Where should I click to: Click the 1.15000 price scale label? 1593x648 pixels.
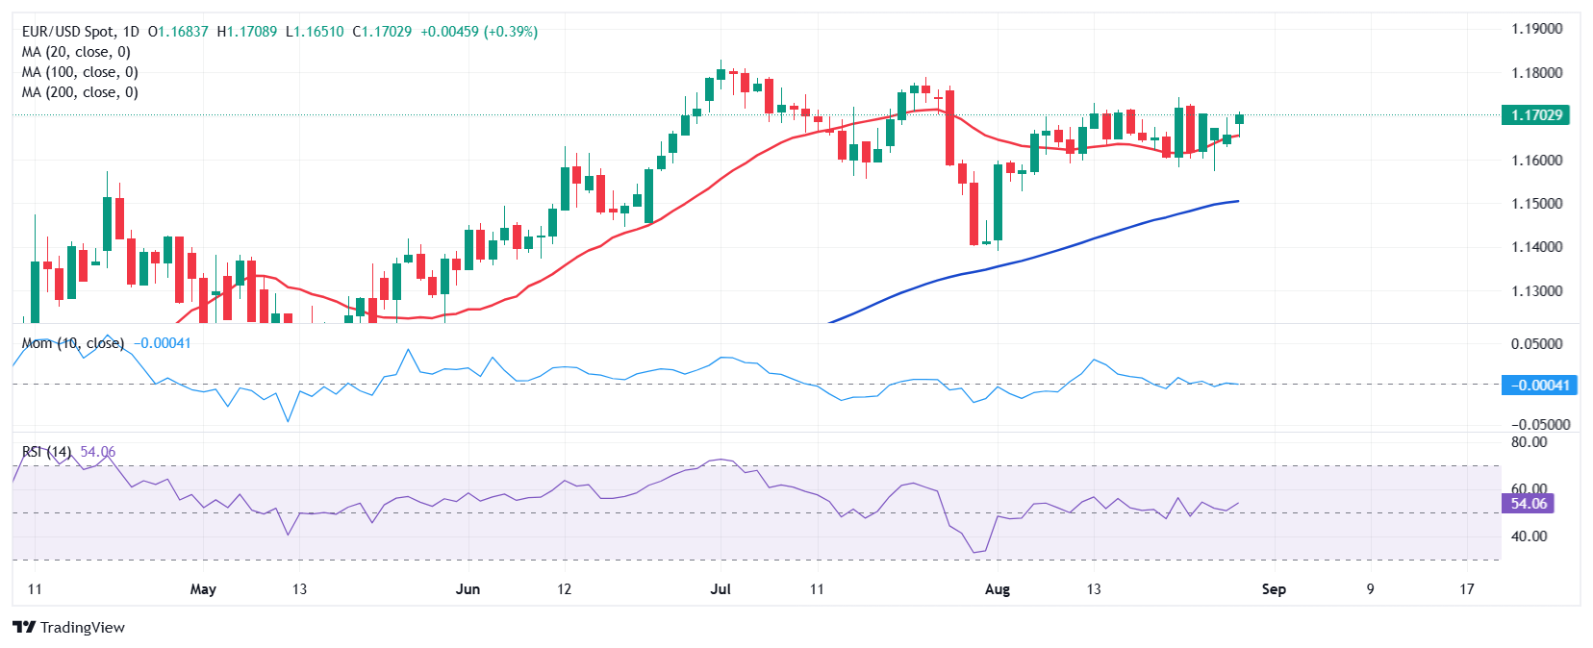click(x=1536, y=204)
